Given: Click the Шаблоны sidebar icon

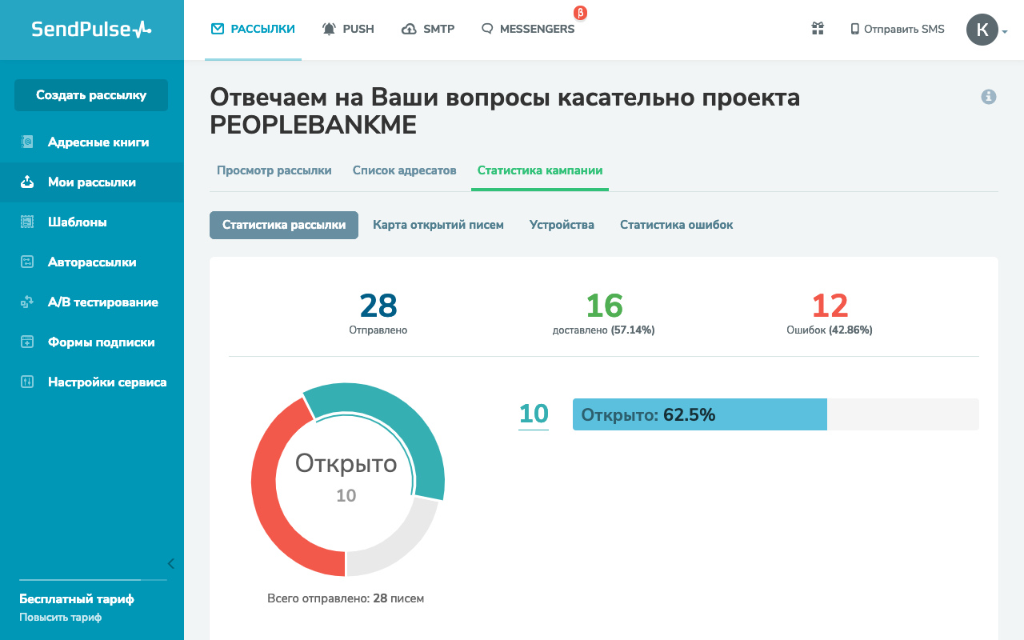Looking at the screenshot, I should point(27,222).
